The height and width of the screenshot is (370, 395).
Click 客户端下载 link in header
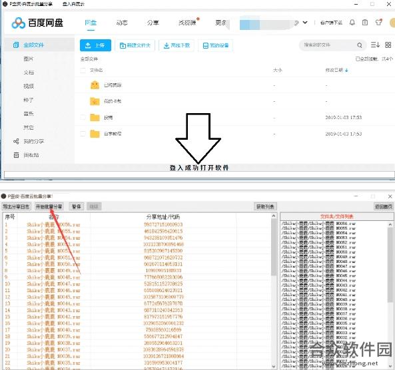[x=331, y=23]
